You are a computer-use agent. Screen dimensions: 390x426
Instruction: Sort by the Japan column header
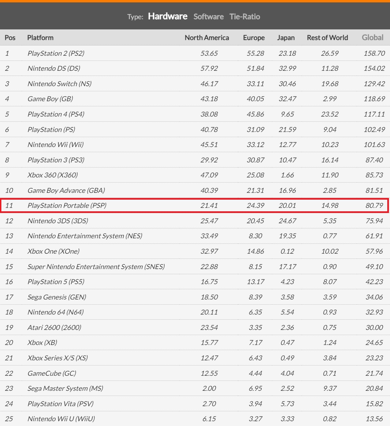[286, 38]
